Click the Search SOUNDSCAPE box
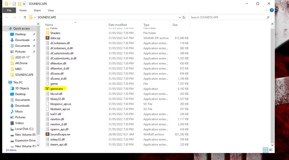The height and width of the screenshot is (160, 289). 230,17
